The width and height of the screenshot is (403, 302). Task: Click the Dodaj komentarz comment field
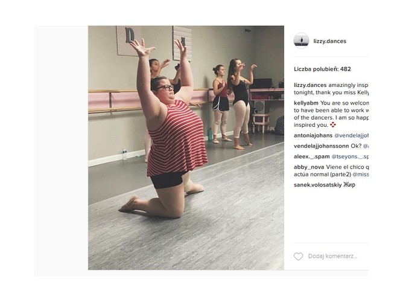(x=338, y=256)
